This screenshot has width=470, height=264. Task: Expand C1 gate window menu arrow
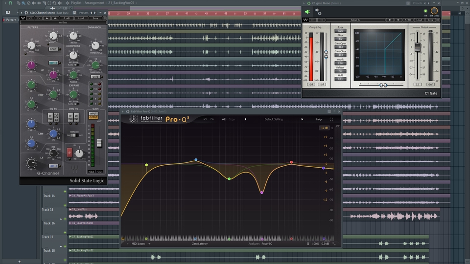coord(304,3)
